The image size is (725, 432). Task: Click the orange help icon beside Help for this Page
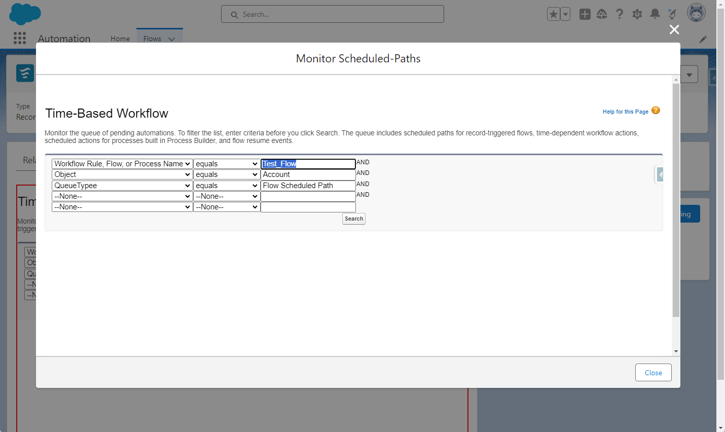click(x=656, y=111)
